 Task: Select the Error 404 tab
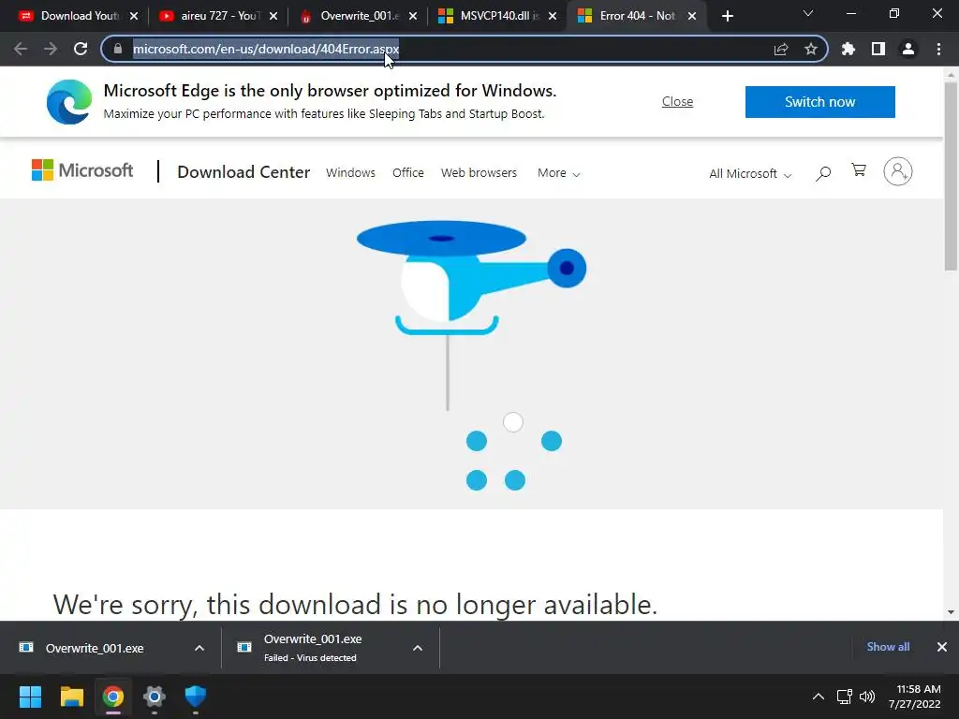(636, 16)
